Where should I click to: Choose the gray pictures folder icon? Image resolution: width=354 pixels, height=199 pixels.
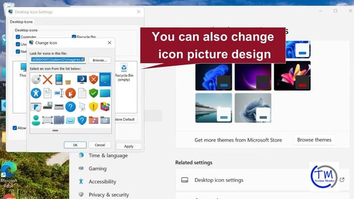(x=105, y=120)
